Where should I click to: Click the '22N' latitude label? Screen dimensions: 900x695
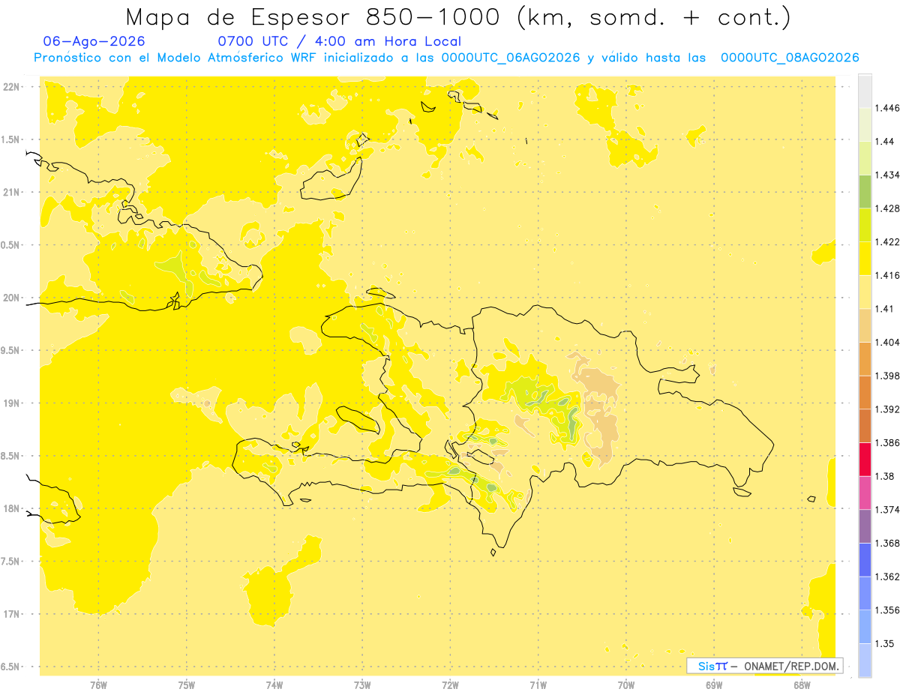[x=11, y=87]
